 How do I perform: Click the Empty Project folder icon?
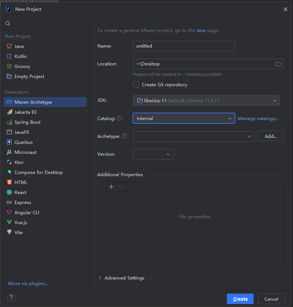9,76
